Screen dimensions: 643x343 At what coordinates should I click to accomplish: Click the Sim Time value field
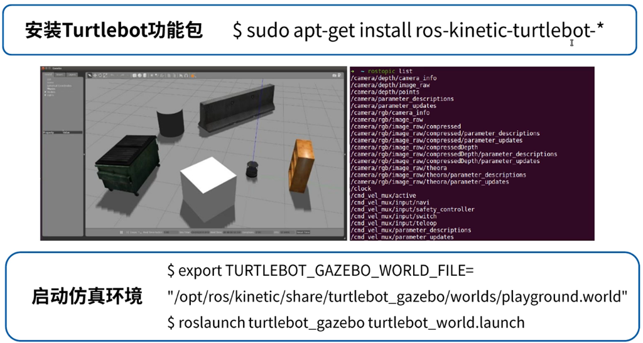pos(200,232)
